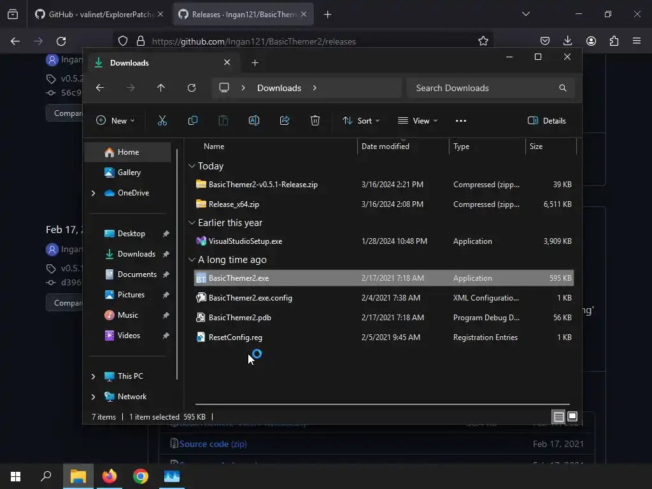This screenshot has height=489, width=652.
Task: Open Chrome from the taskbar
Action: click(141, 476)
